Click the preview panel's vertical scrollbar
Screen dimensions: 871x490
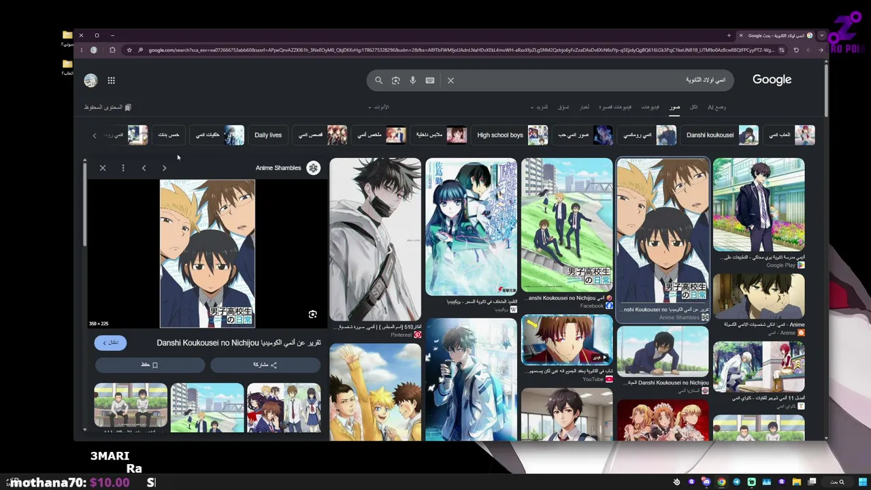(x=85, y=204)
